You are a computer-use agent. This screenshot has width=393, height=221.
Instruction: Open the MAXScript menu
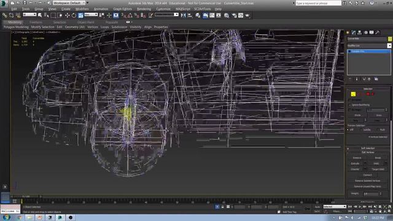click(x=183, y=9)
